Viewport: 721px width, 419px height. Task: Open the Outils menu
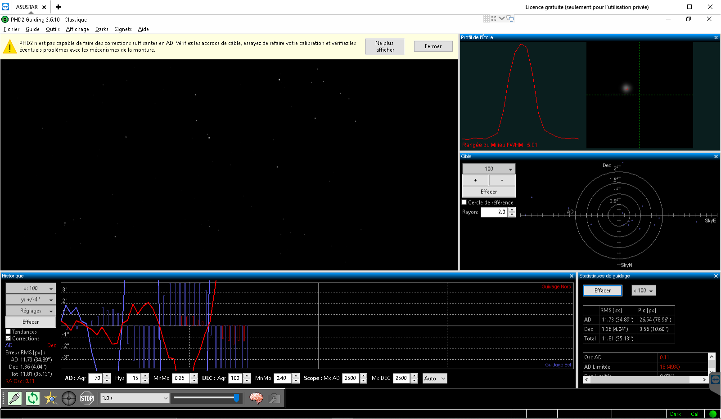(x=53, y=29)
